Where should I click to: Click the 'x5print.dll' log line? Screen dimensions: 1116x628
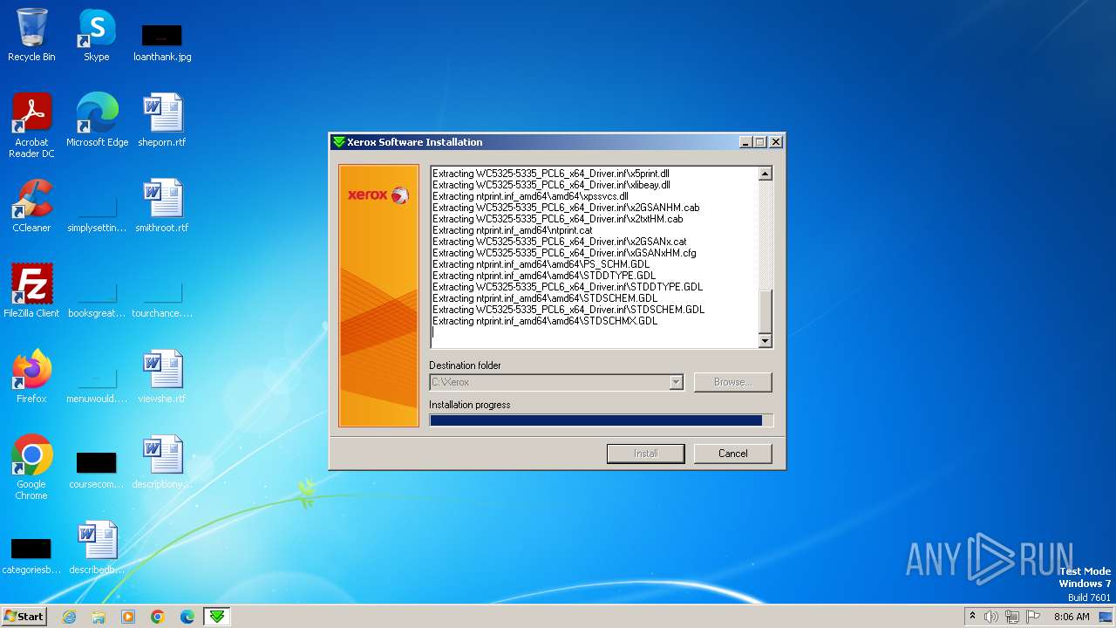[x=551, y=174]
